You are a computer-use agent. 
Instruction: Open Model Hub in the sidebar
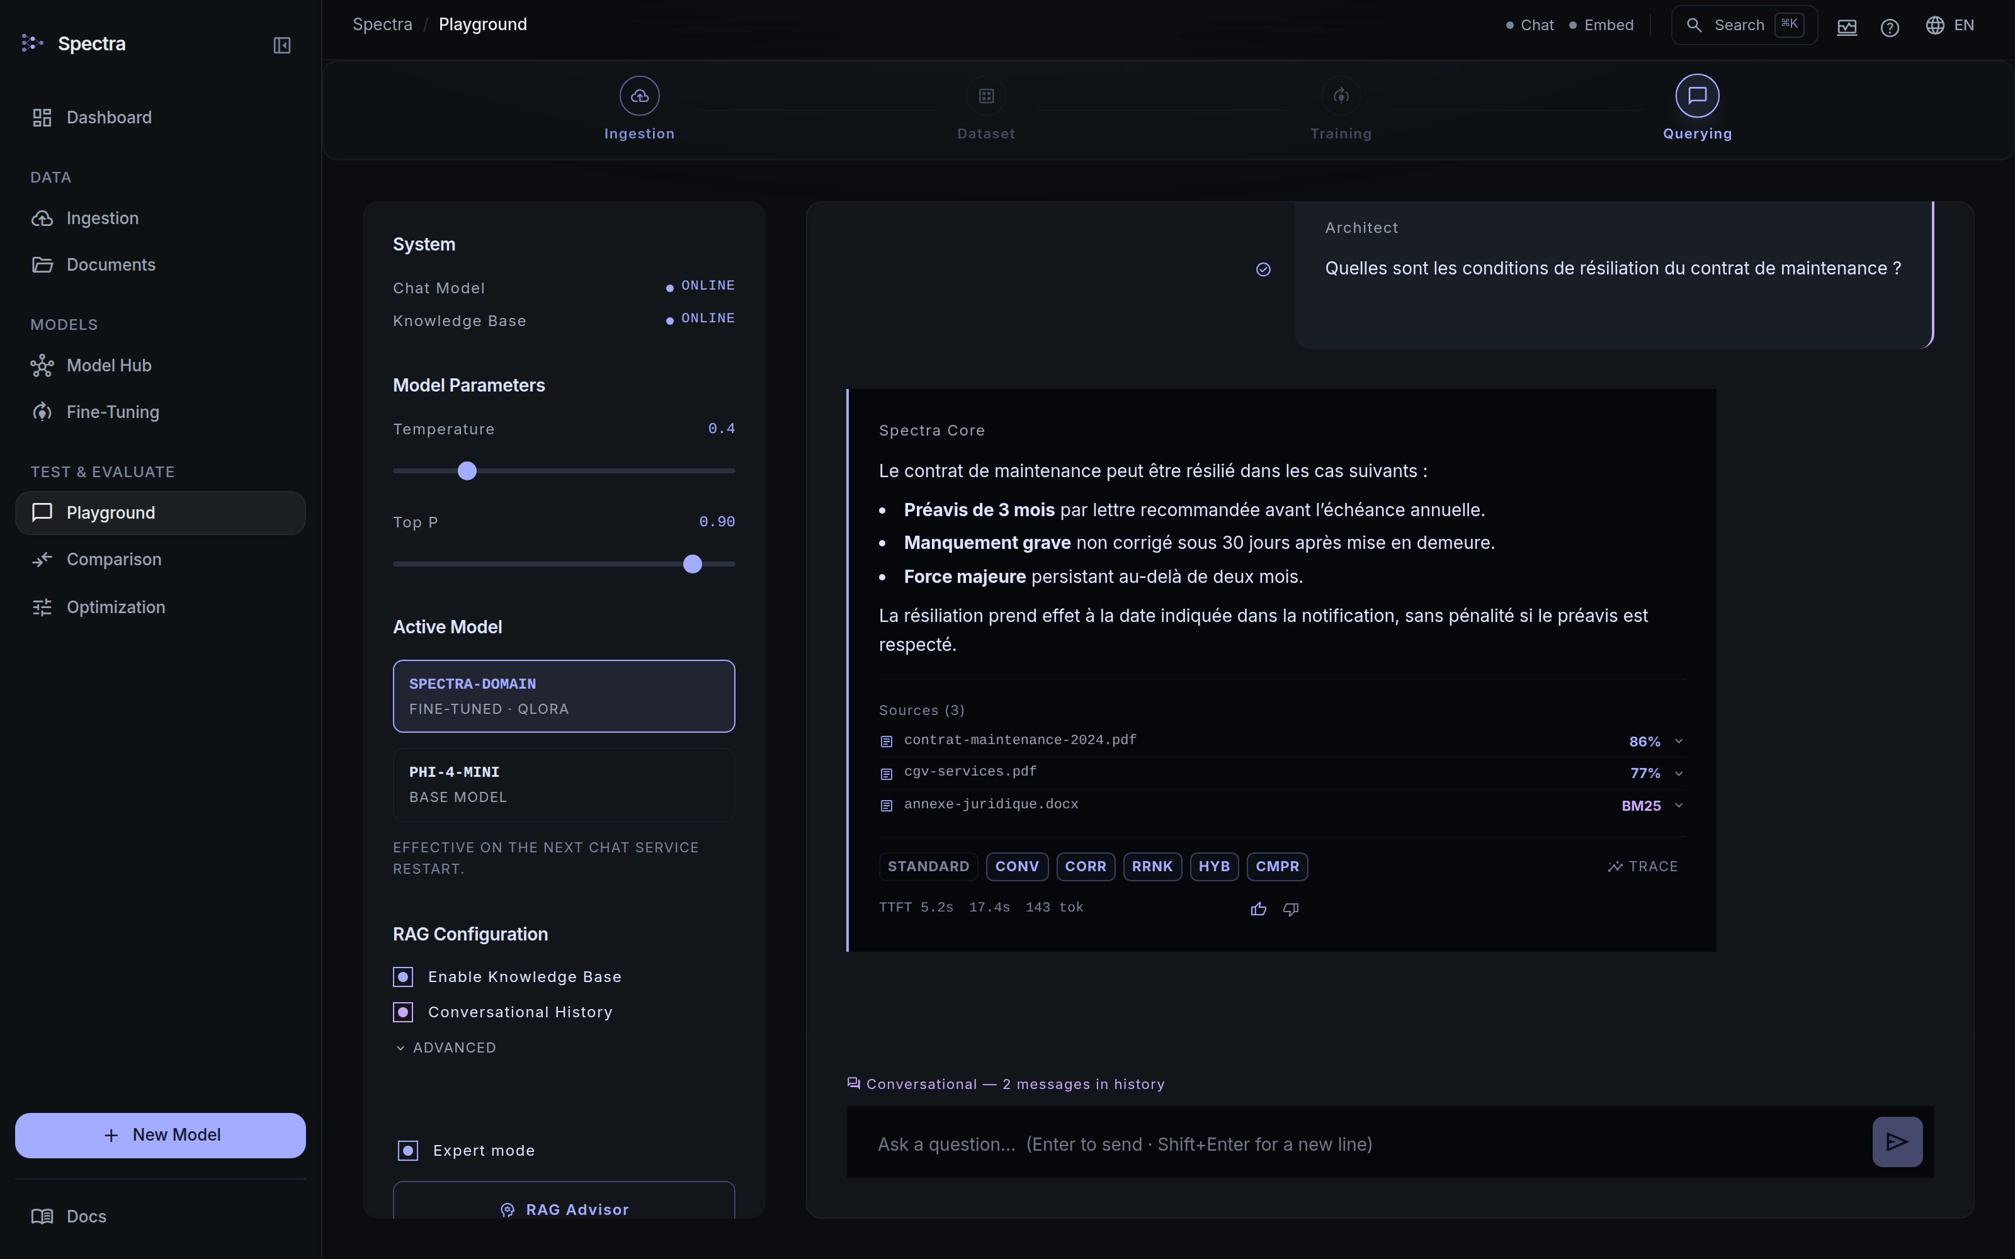160,366
